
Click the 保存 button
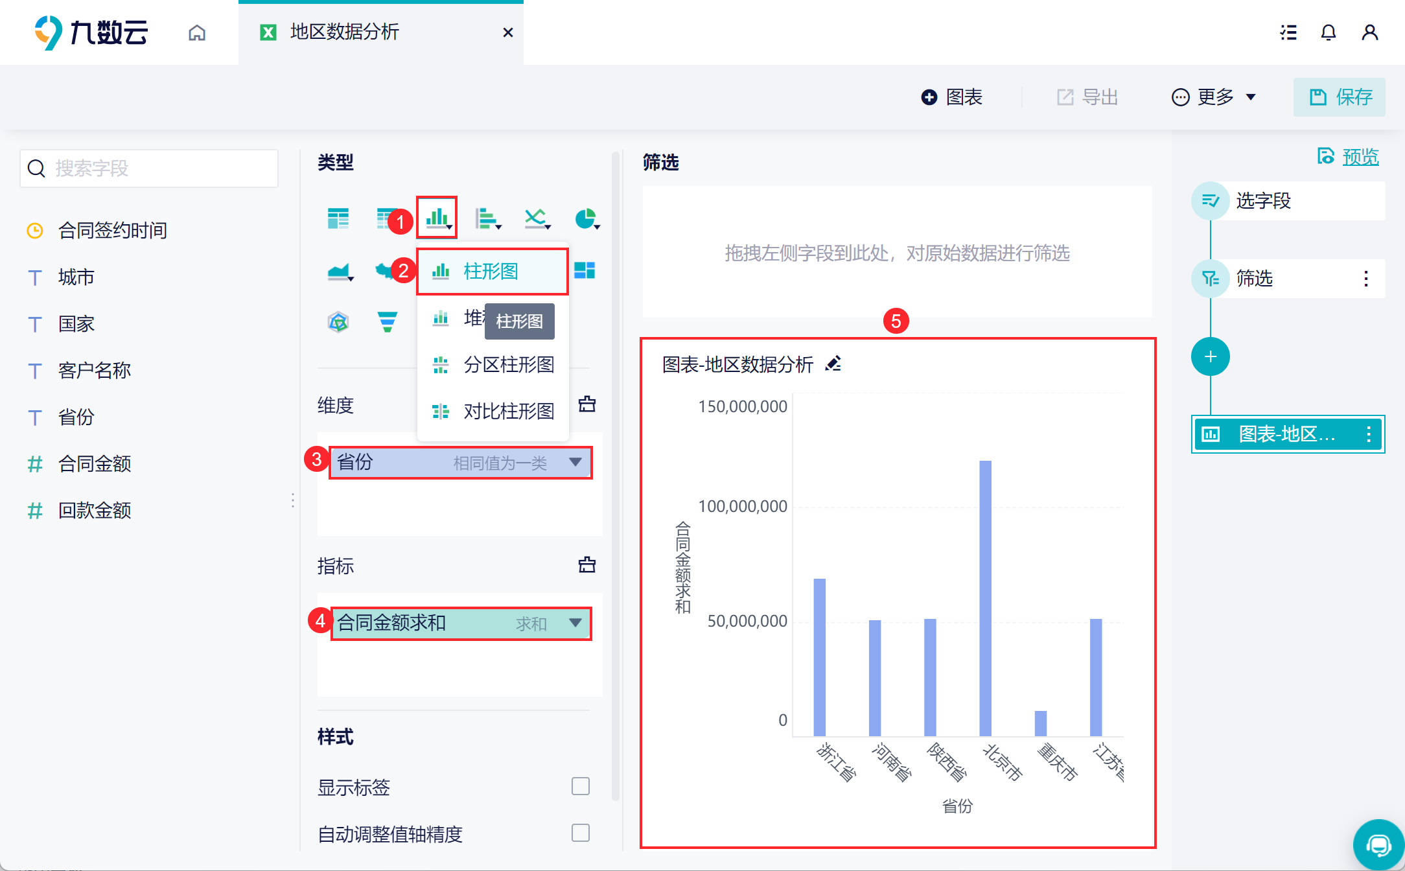coord(1340,97)
